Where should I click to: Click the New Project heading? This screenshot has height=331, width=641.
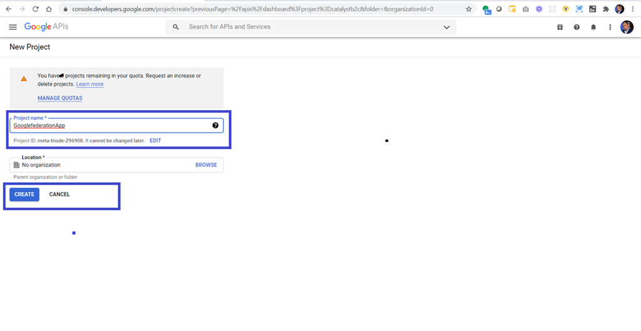point(30,47)
